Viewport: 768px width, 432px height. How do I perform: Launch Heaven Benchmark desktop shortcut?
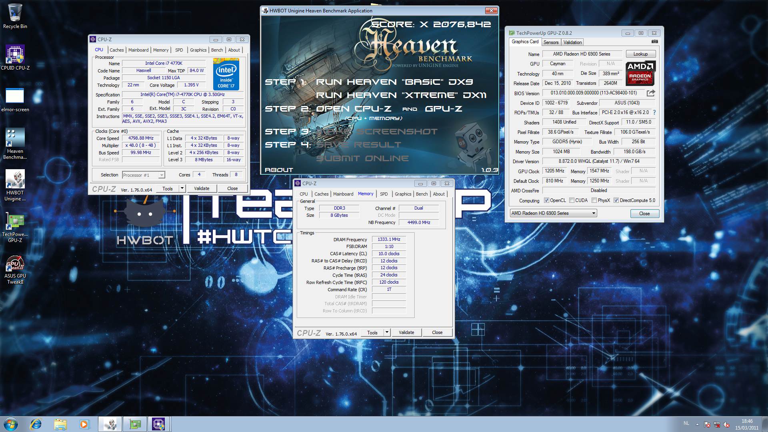[x=15, y=144]
